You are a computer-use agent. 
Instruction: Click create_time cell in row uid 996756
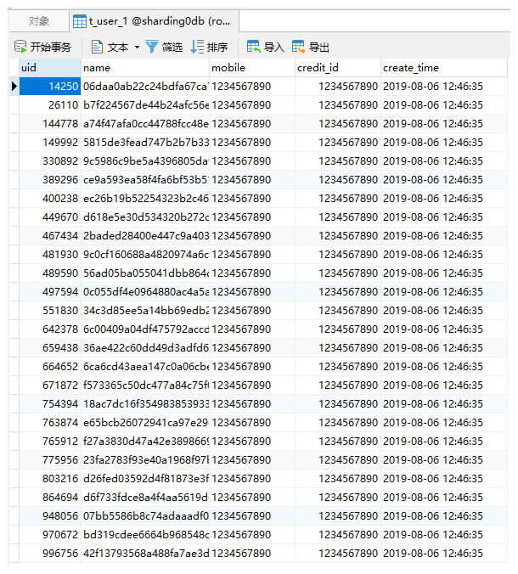tap(444, 553)
